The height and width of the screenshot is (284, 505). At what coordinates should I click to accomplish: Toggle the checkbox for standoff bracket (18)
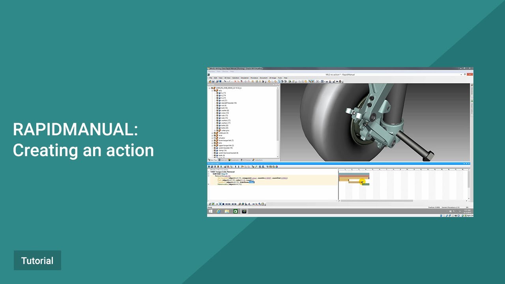[x=217, y=103]
